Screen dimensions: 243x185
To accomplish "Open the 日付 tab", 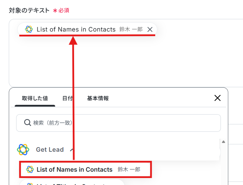I will (x=67, y=98).
